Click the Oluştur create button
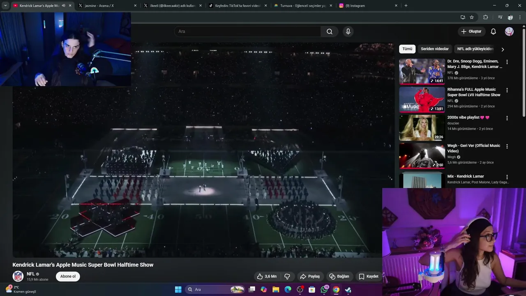 click(471, 32)
